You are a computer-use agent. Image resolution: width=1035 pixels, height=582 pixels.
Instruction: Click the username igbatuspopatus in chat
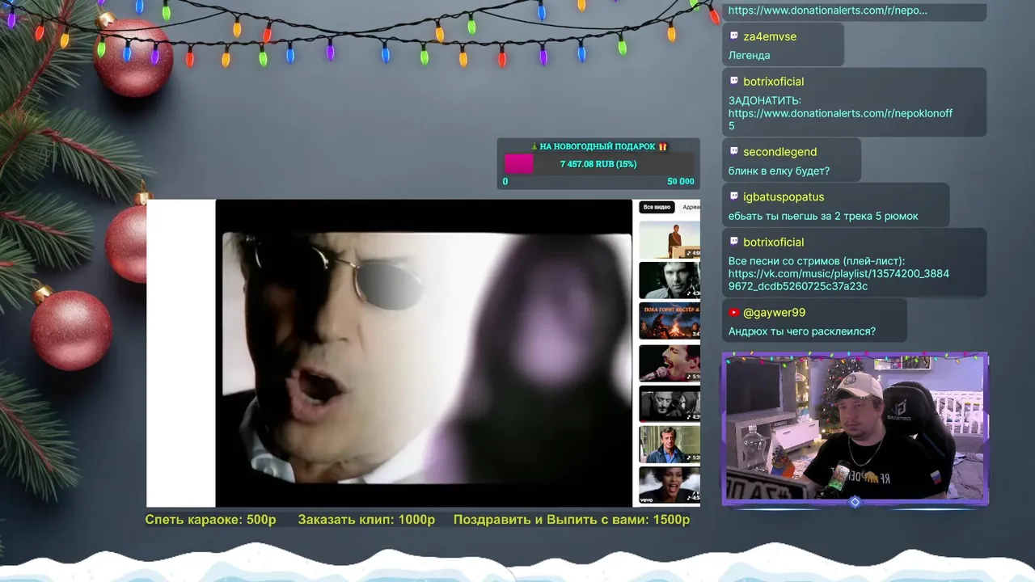784,196
